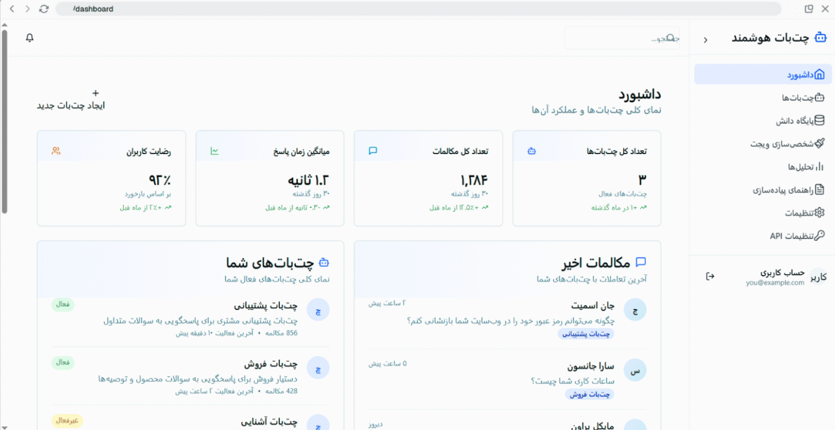
Task: Click the browser reload icon
Action: 44,9
